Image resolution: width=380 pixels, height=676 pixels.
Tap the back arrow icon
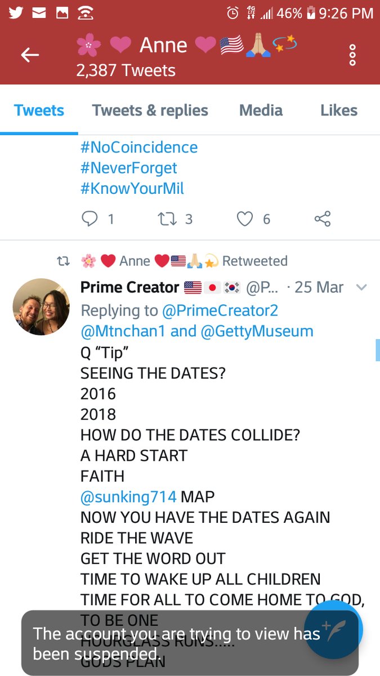[30, 55]
